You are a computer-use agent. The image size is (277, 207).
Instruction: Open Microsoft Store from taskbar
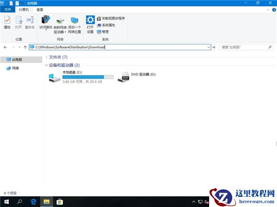click(x=60, y=202)
